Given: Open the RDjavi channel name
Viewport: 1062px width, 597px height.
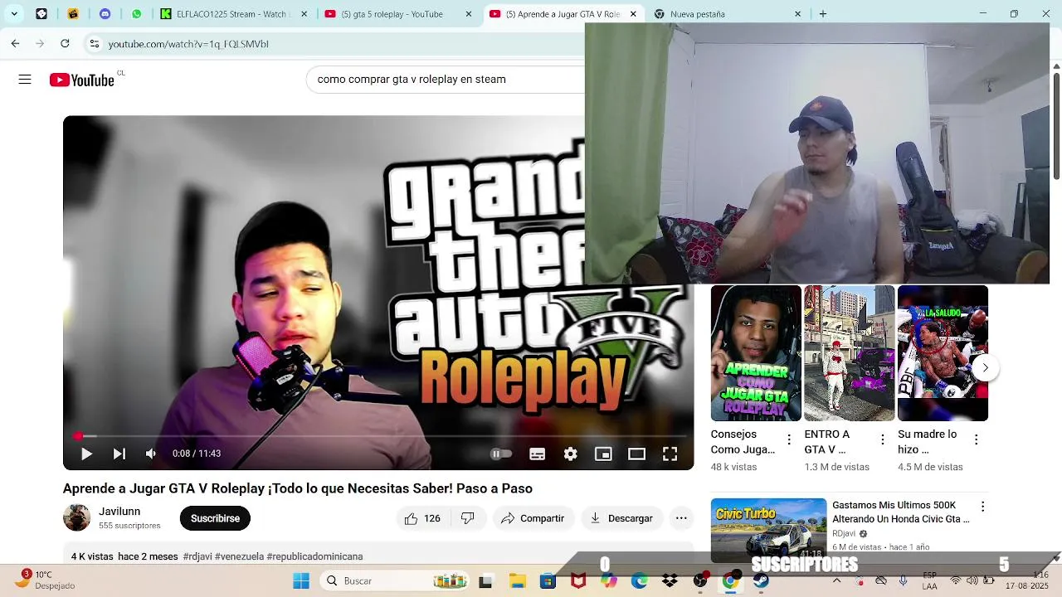Looking at the screenshot, I should click(x=844, y=533).
